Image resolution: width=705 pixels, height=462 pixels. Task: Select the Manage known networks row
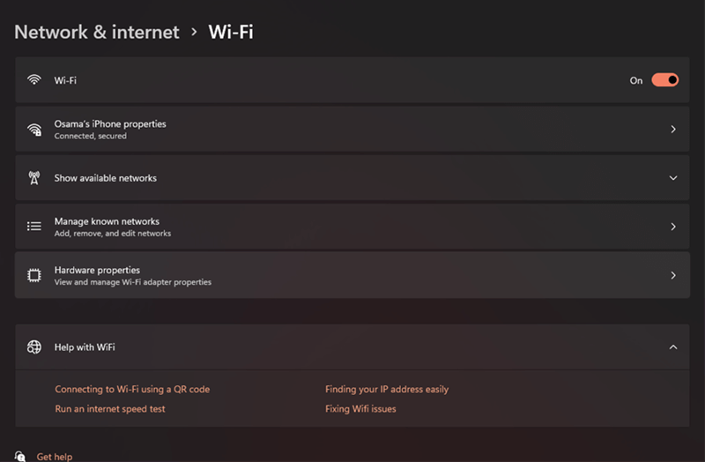click(x=352, y=227)
